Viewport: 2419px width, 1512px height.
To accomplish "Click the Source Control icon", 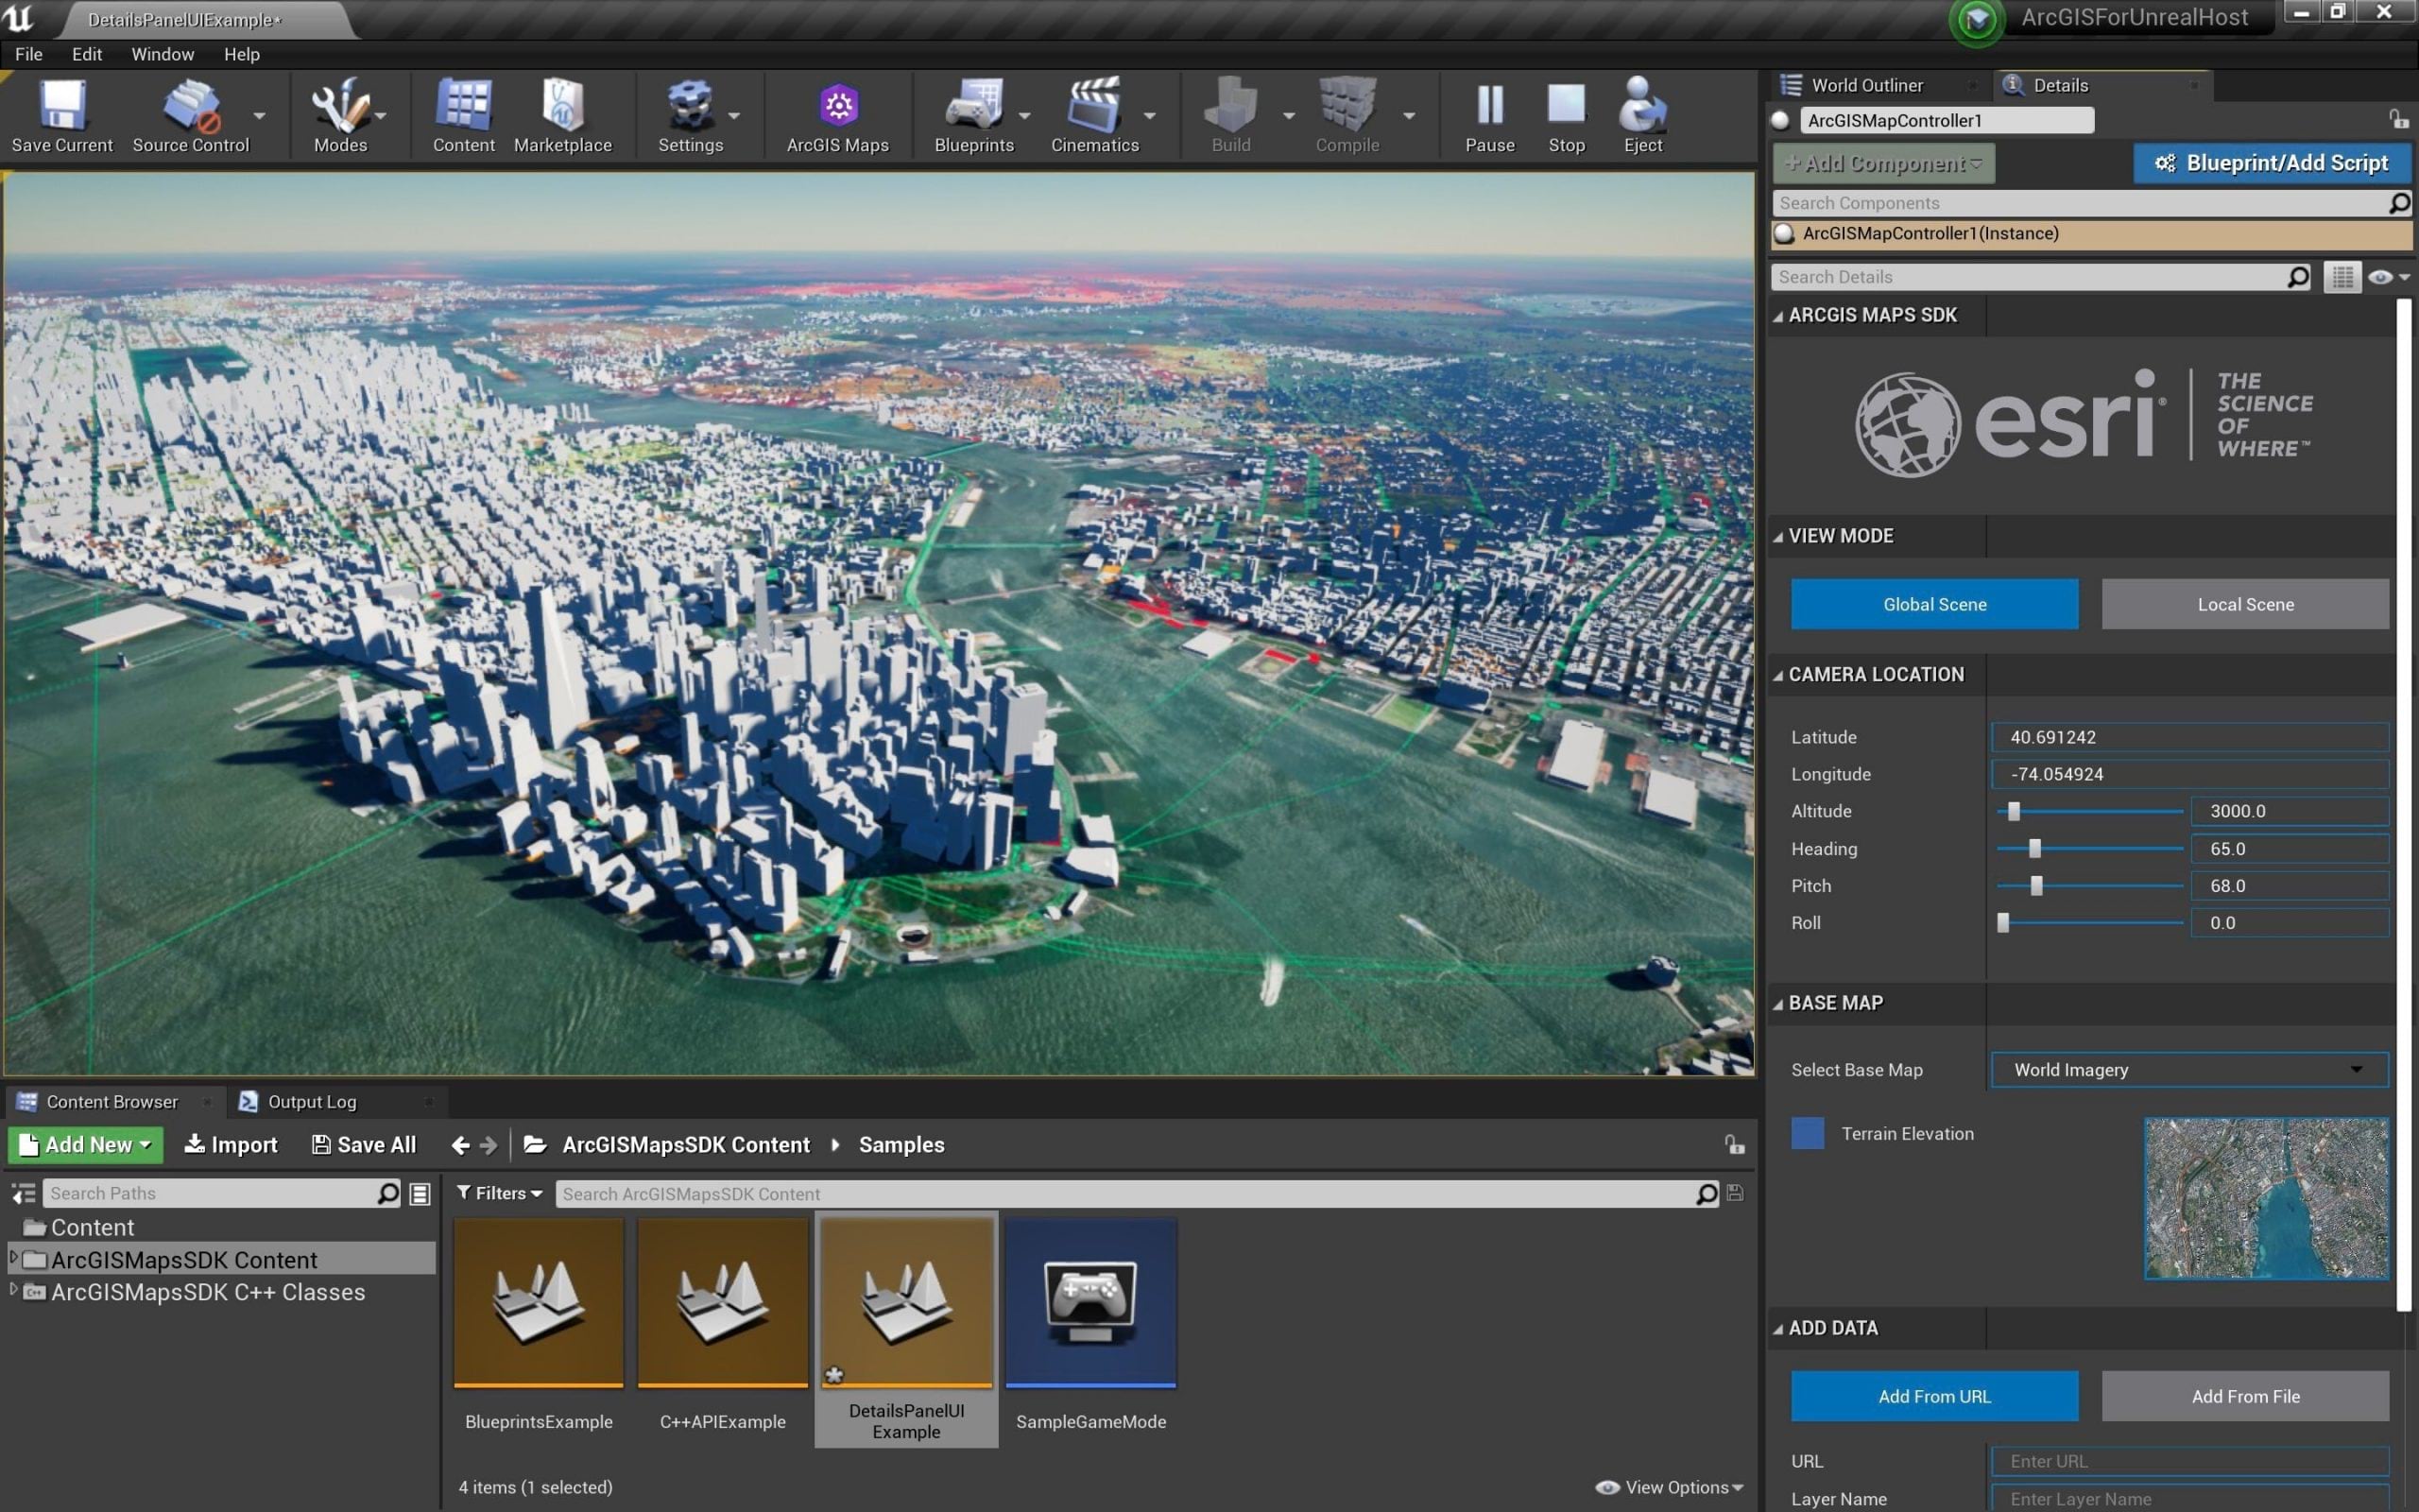I will pyautogui.click(x=190, y=107).
